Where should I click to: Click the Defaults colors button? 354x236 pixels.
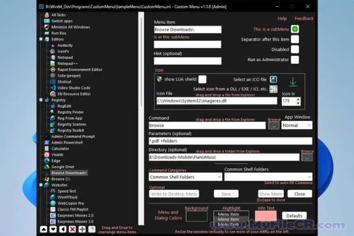click(294, 216)
